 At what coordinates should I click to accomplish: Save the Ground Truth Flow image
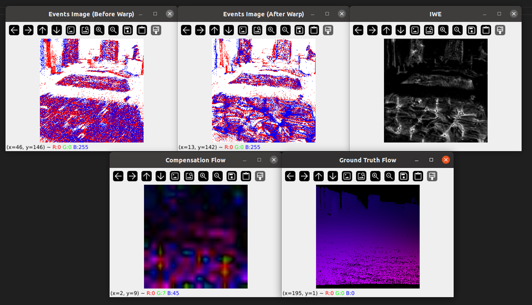(404, 176)
